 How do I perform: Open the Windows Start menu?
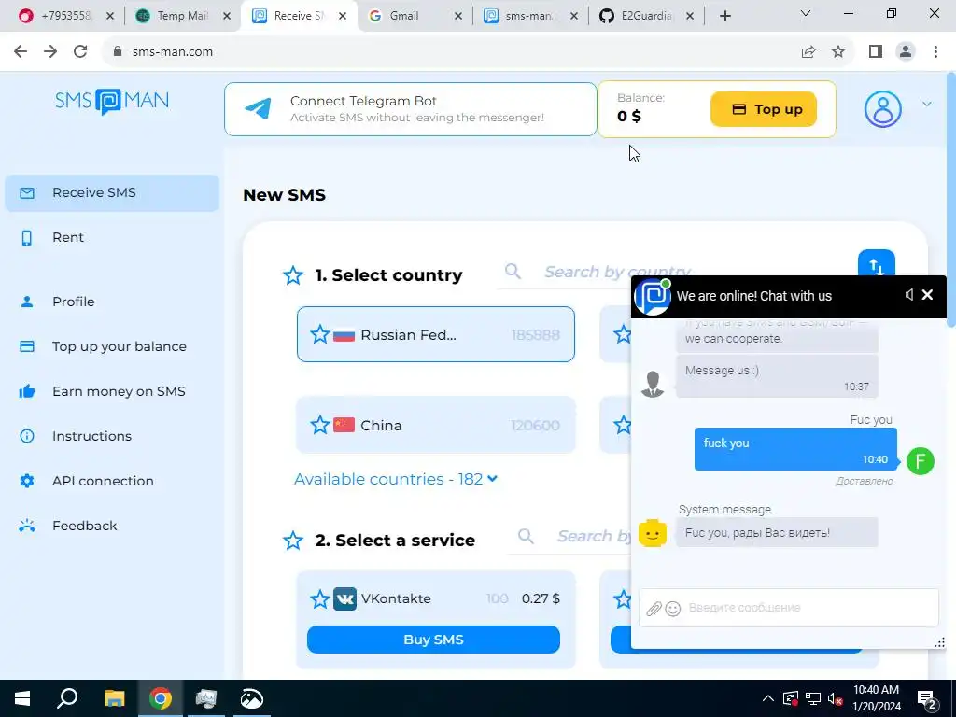(22, 698)
